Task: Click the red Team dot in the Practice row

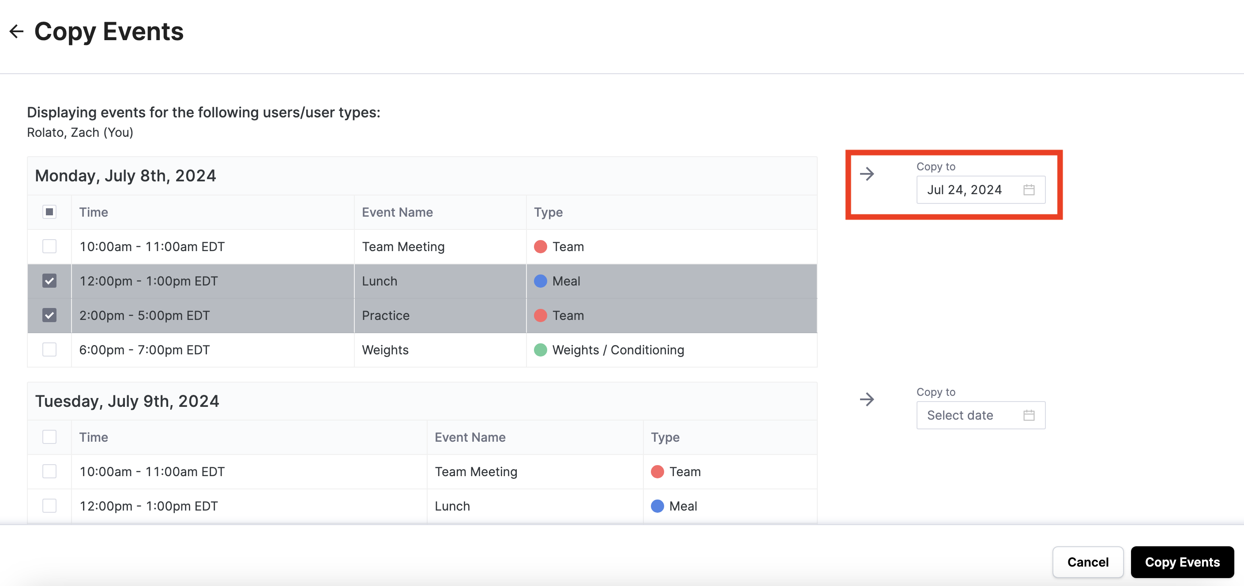Action: click(x=541, y=315)
